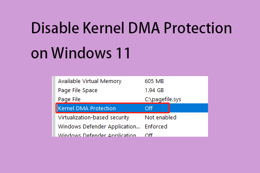Click the vertical pane divider left of list

(x=54, y=107)
